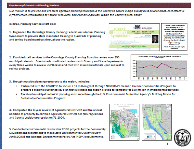Click item 2 about reviewing 550 municipal referrals
Viewport: 194px width, 149px height.
click(x=67, y=63)
